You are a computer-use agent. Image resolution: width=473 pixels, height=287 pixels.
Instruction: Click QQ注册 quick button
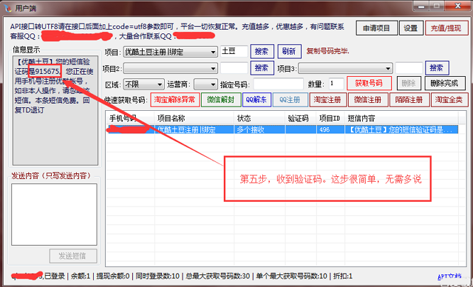(290, 100)
